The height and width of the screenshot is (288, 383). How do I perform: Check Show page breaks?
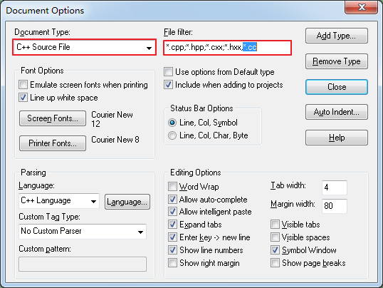275,263
